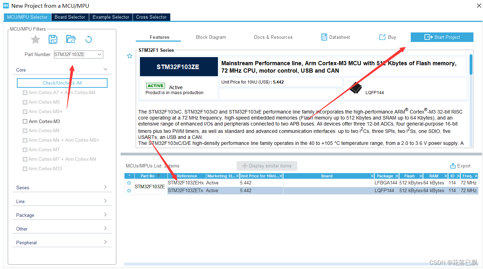Expand the Peripheral filter section
This screenshot has width=483, height=269.
[x=105, y=242]
